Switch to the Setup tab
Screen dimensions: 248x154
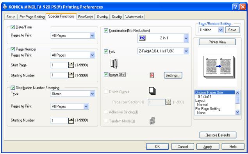tap(11, 17)
